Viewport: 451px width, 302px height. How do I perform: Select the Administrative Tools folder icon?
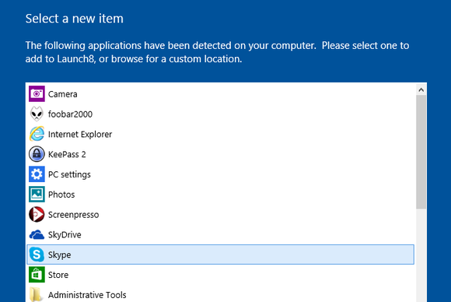tap(37, 294)
